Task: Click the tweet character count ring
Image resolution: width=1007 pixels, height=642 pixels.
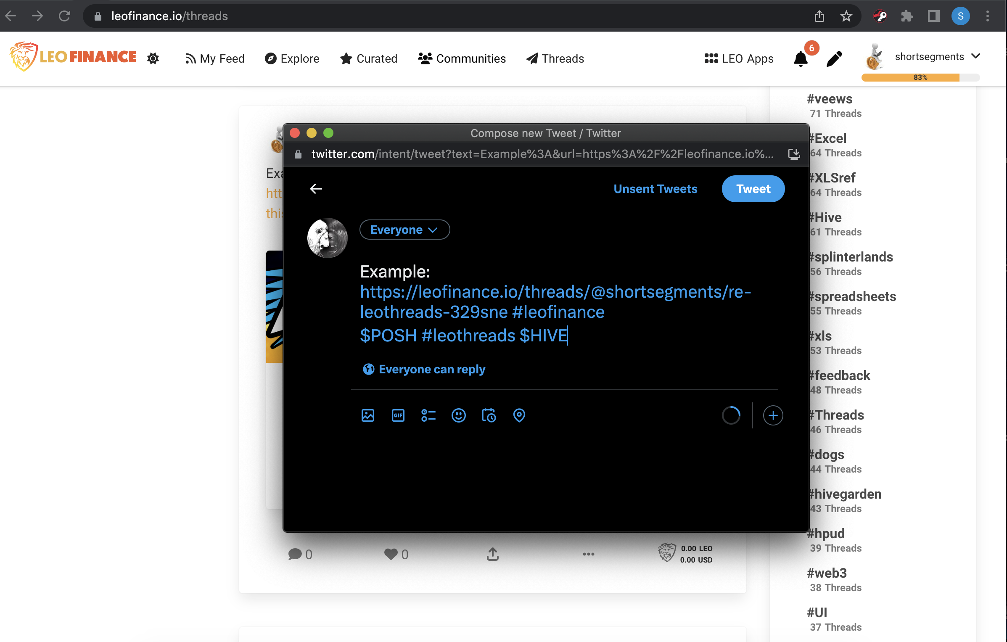Action: point(731,415)
